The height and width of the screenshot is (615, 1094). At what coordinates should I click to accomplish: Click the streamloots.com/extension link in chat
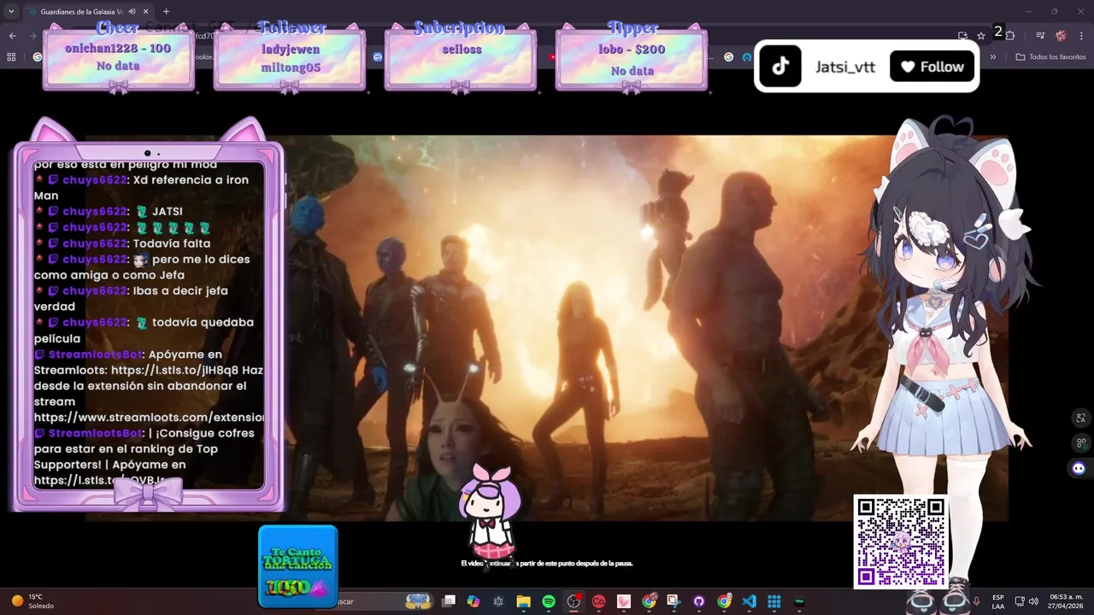tap(149, 418)
